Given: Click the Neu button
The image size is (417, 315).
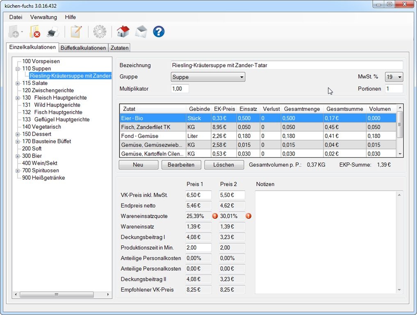Looking at the screenshot, I should coord(138,165).
